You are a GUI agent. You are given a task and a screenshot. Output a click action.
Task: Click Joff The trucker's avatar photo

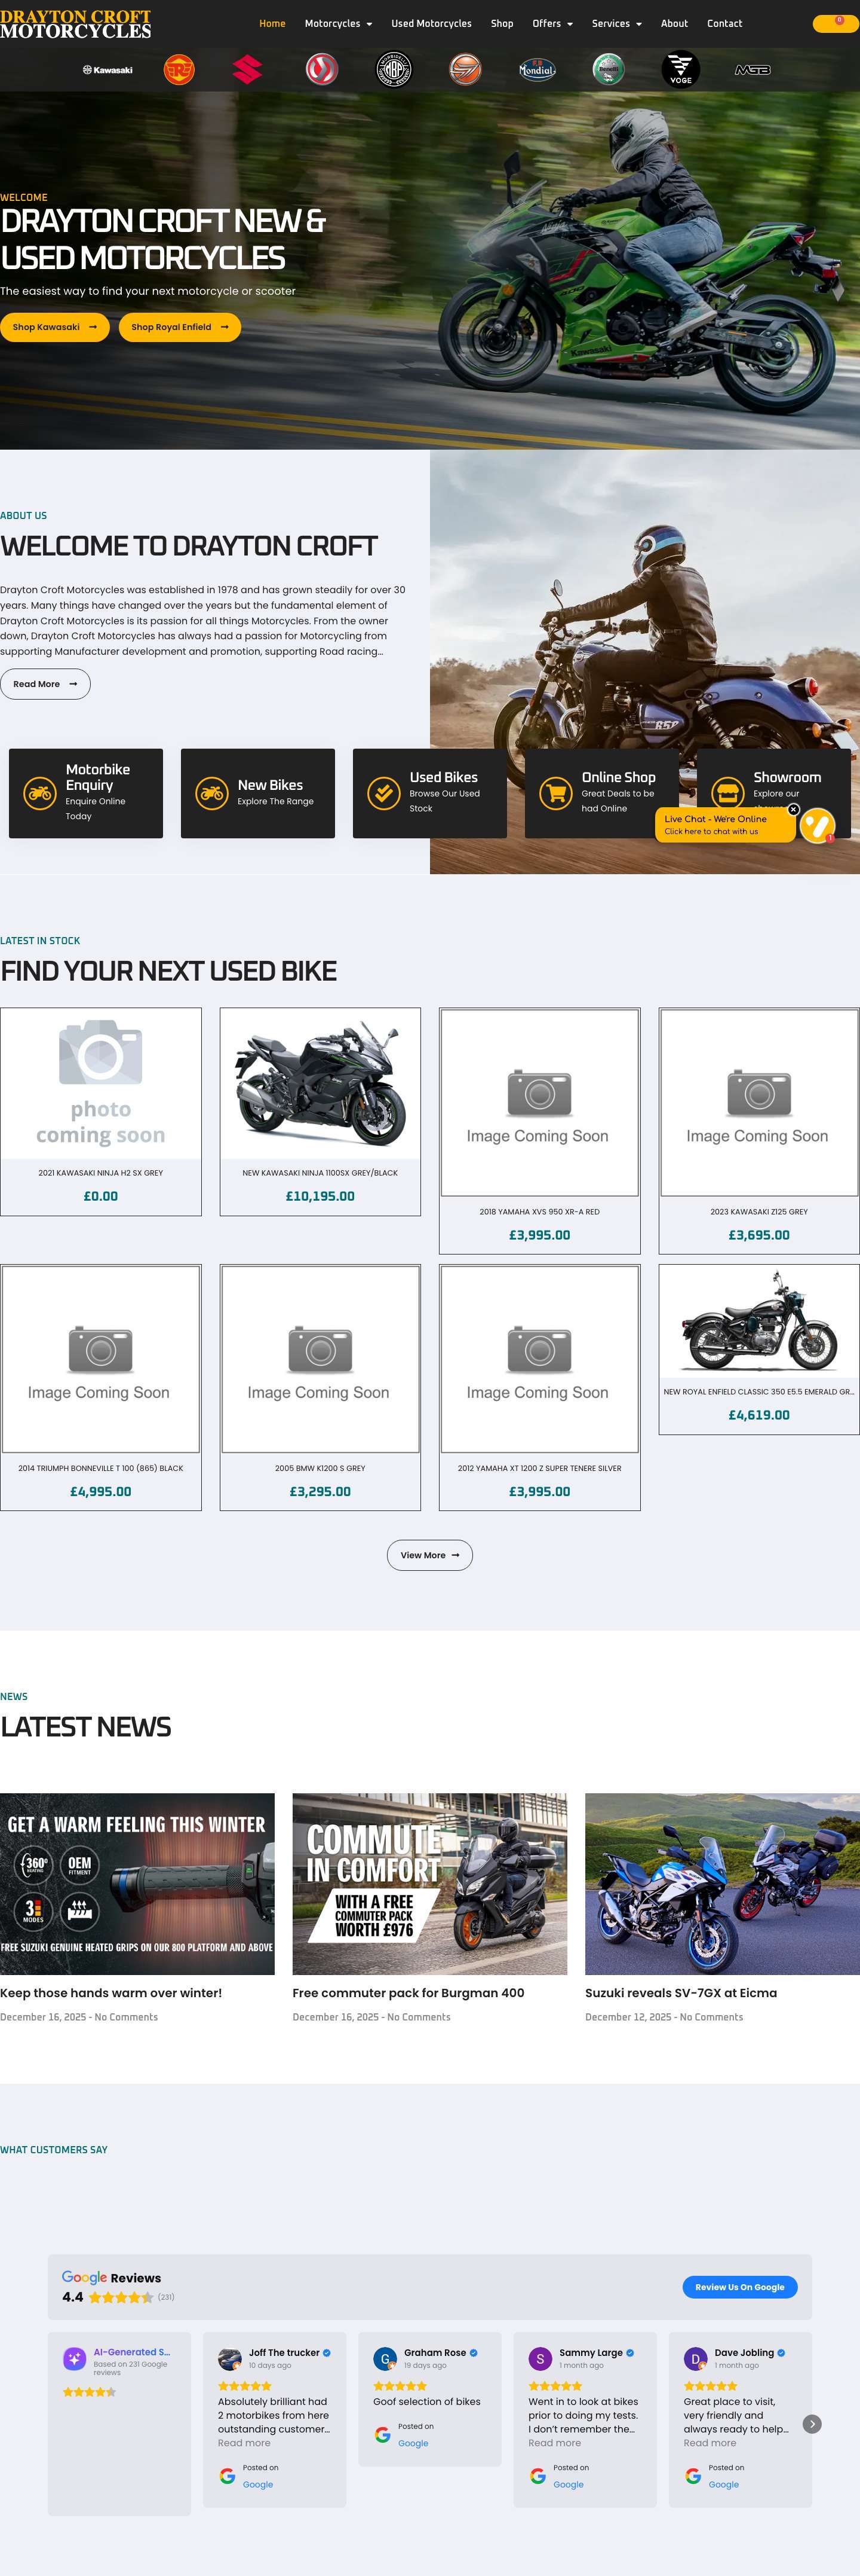(230, 2359)
